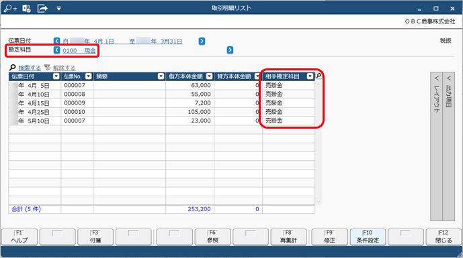Click the start date 4月 1日 link

point(103,42)
